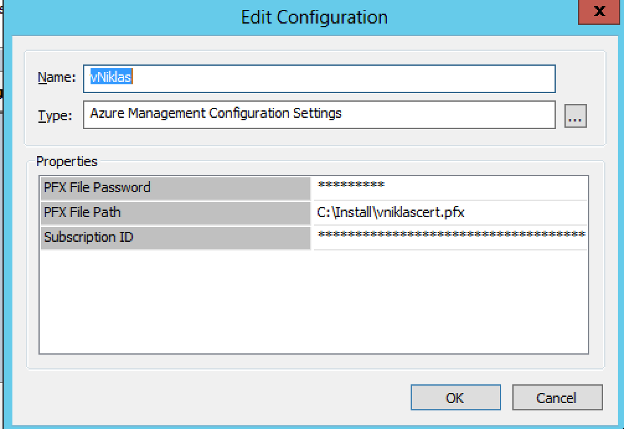
Task: Click the Type field showing Azure Management Configuration Settings
Action: tap(319, 115)
